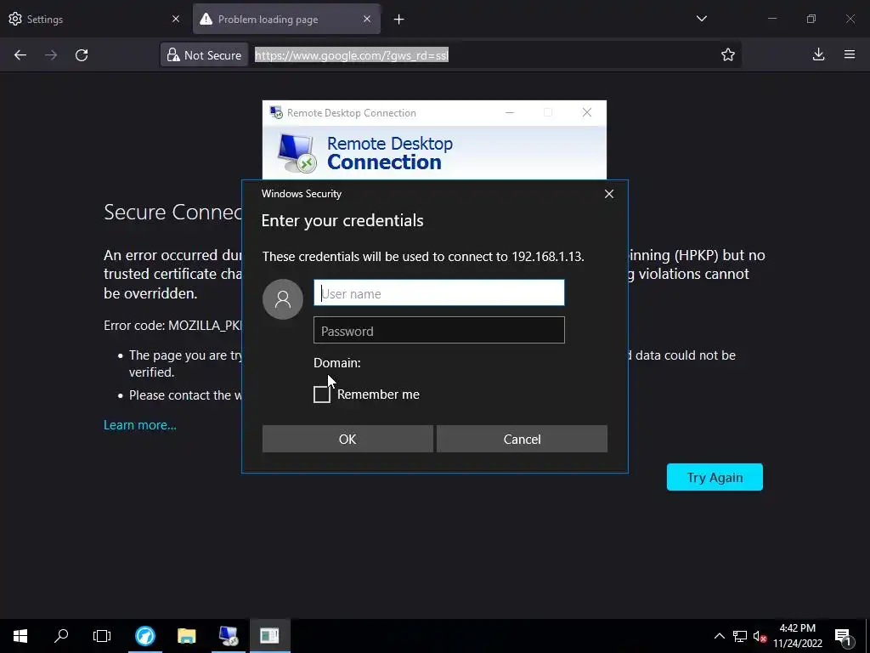Open Task View from the taskbar

point(102,636)
